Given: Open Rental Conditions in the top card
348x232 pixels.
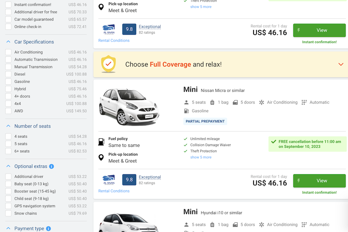Looking at the screenshot, I should [x=114, y=41].
